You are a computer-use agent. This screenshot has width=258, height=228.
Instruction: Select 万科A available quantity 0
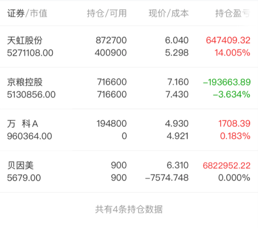point(124,136)
